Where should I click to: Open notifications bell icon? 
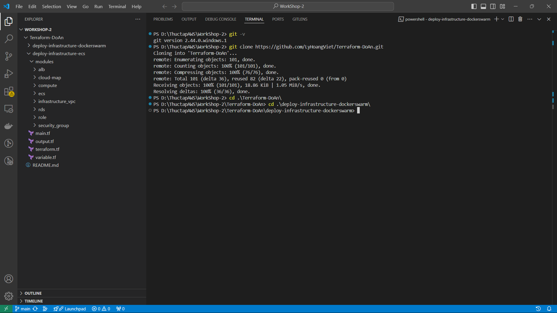pyautogui.click(x=549, y=309)
